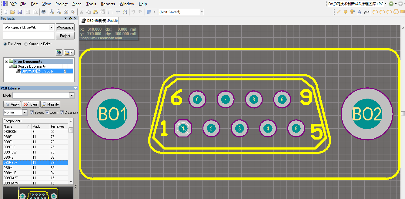Click the Fit Document zoom icon
Viewport: 405px width, 199px height.
point(66,12)
